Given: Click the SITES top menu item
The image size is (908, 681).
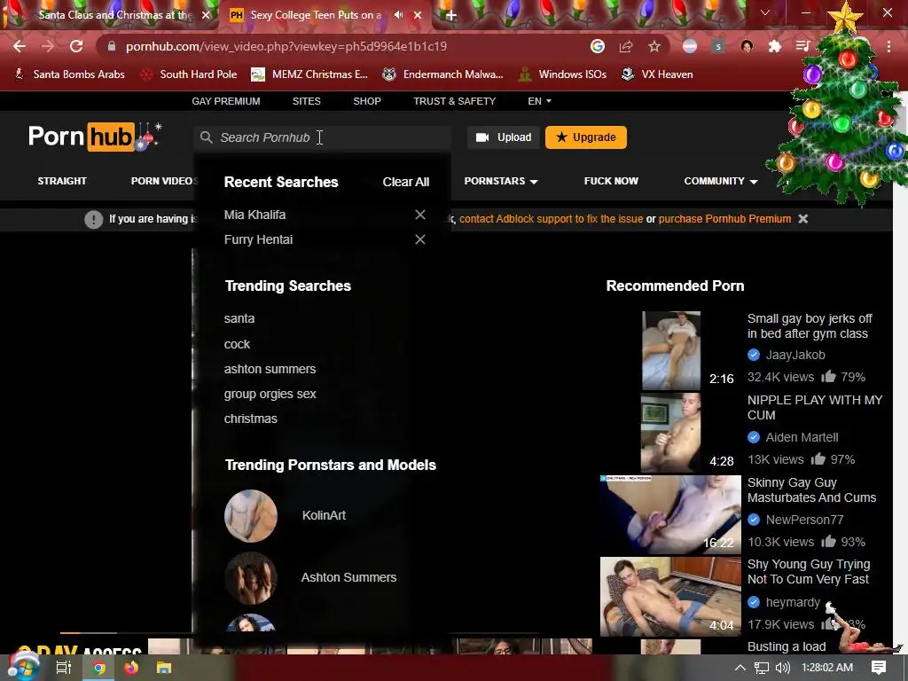Looking at the screenshot, I should [306, 101].
